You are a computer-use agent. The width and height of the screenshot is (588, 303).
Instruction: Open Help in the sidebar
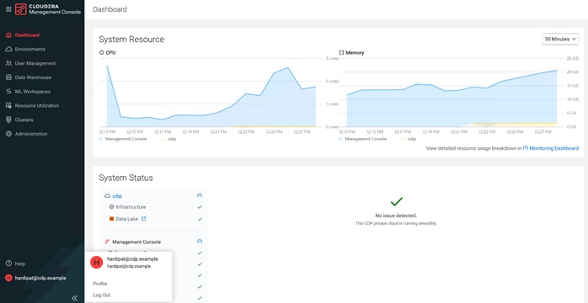click(x=20, y=263)
